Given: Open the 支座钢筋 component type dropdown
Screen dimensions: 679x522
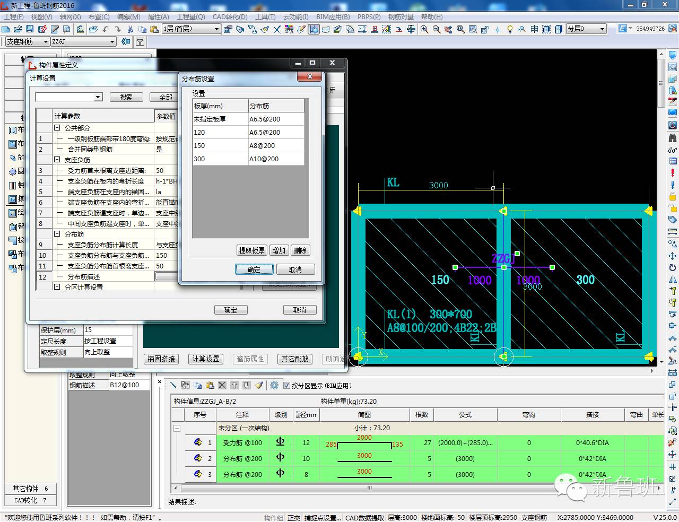Looking at the screenshot, I should [x=46, y=41].
